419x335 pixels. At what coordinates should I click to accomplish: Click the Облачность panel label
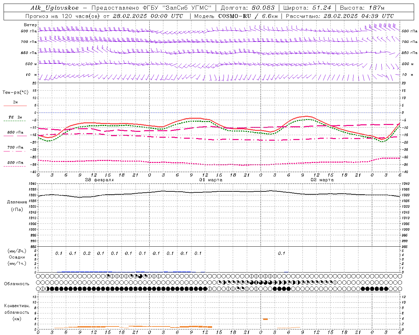17,284
